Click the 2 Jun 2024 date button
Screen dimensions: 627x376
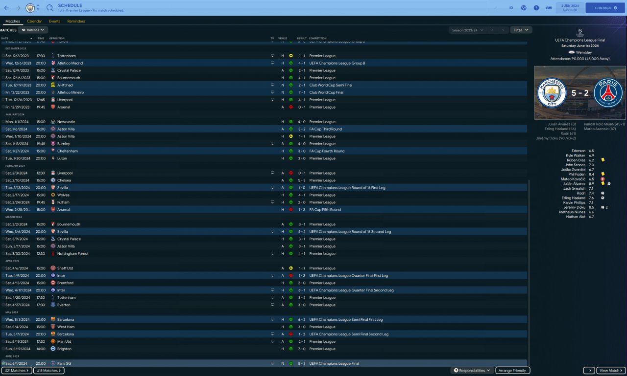570,8
